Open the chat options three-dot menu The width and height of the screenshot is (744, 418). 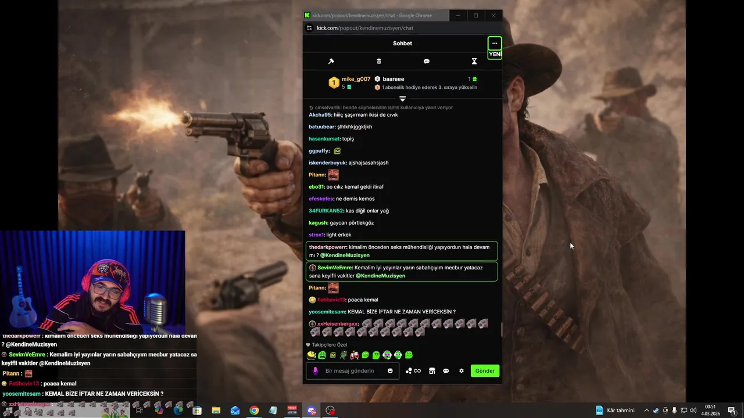[x=495, y=44]
